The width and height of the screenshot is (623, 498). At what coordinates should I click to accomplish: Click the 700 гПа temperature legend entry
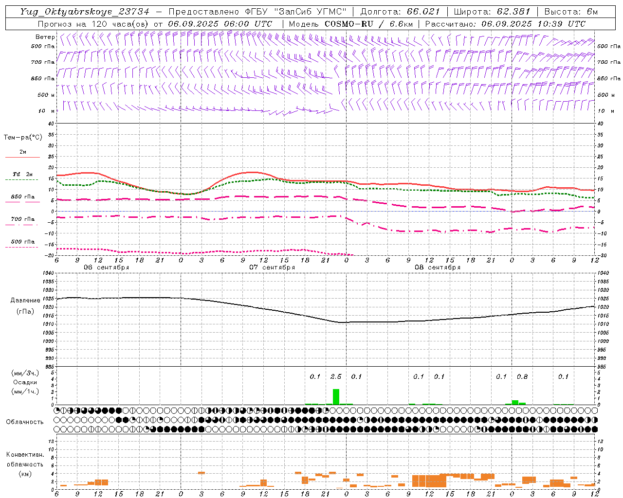click(23, 219)
